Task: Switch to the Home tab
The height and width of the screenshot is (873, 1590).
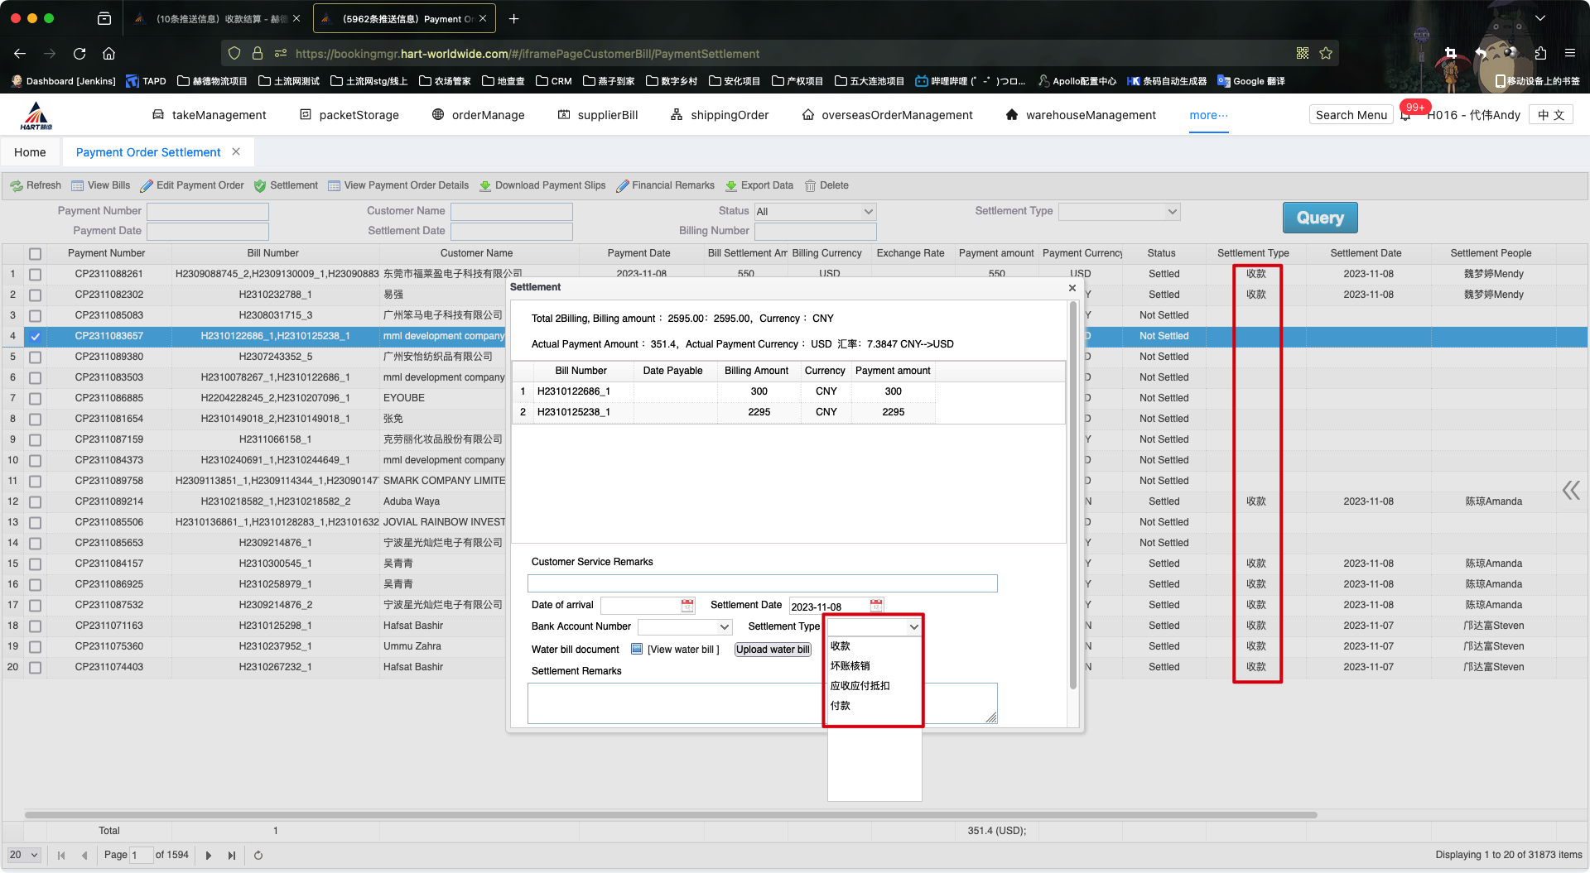Action: coord(30,152)
